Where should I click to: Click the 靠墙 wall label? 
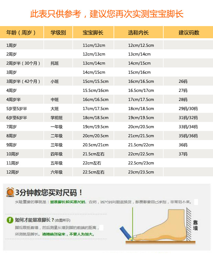click(x=195, y=225)
